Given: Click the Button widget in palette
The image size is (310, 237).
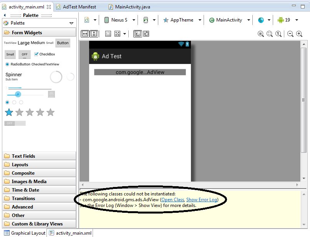Looking at the screenshot, I should (63, 43).
